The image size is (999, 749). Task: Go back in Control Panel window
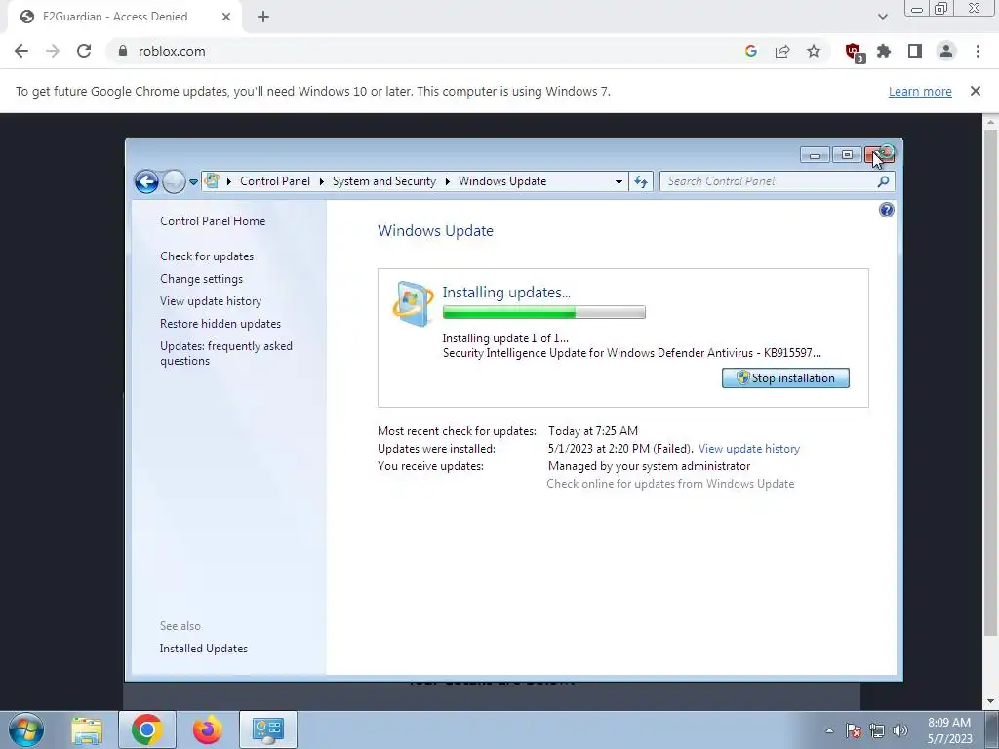(x=146, y=181)
